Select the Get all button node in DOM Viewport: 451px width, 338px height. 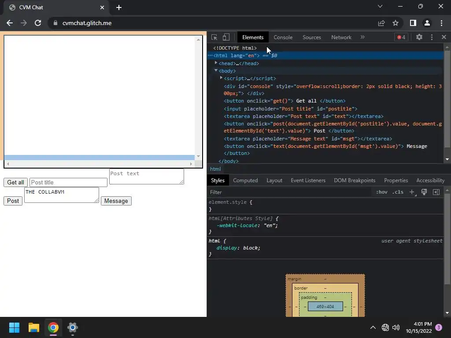(285, 101)
